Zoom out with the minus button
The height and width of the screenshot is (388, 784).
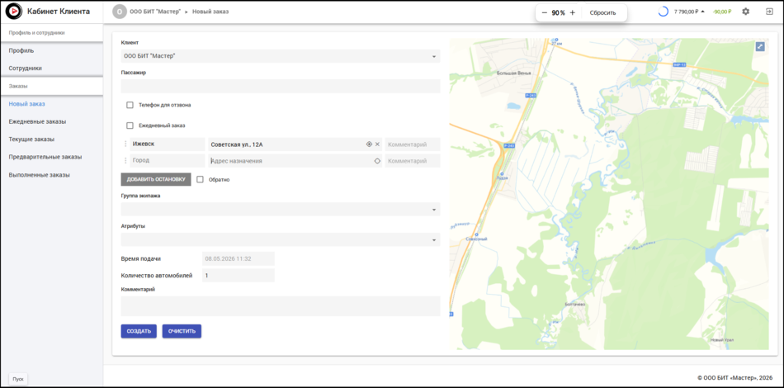tap(545, 12)
